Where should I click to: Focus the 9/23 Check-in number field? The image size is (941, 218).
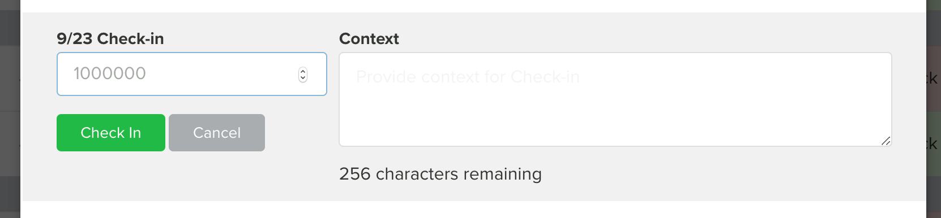click(192, 74)
